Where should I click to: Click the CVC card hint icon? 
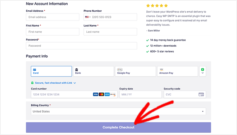pyautogui.click(x=201, y=94)
